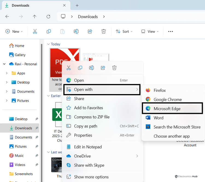
Task: Click the Cut scissors icon in the context menu
Action: tap(69, 68)
